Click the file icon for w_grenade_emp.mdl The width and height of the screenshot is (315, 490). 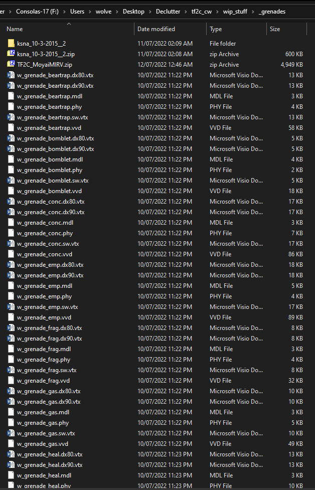(x=11, y=286)
